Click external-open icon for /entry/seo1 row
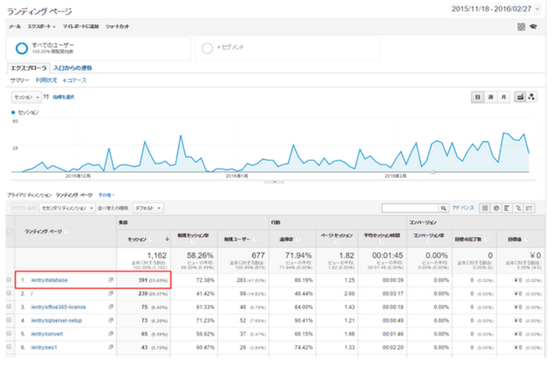This screenshot has height=365, width=553. click(x=111, y=346)
